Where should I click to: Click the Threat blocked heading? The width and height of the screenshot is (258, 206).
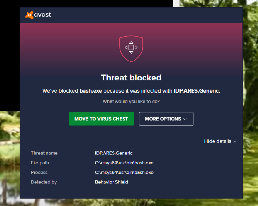131,78
